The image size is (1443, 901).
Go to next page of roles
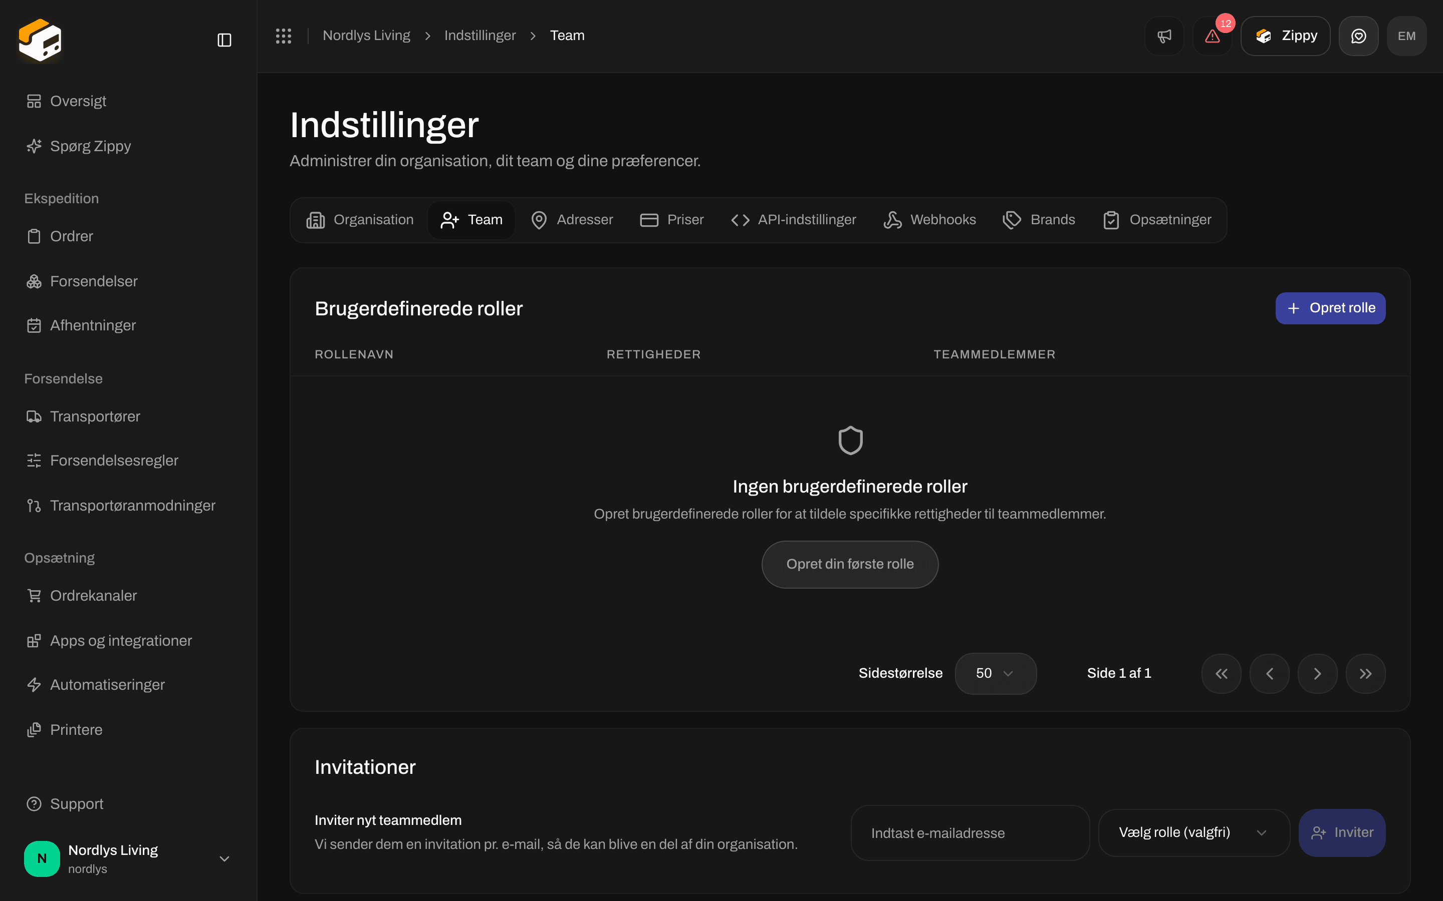[1317, 673]
